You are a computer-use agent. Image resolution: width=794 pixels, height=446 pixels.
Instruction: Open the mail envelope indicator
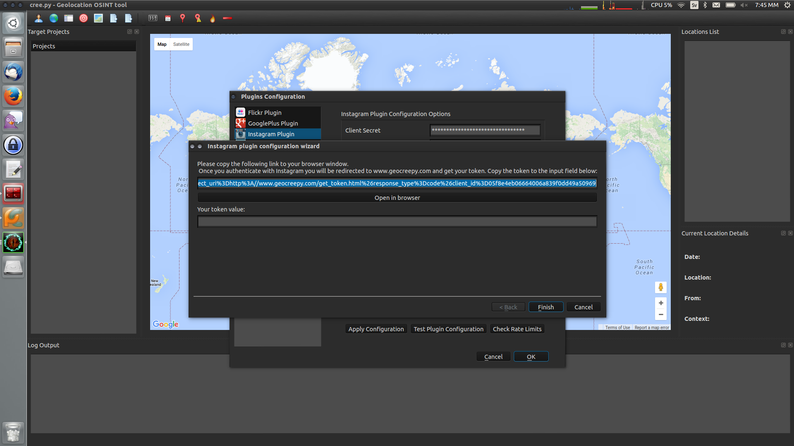(716, 5)
